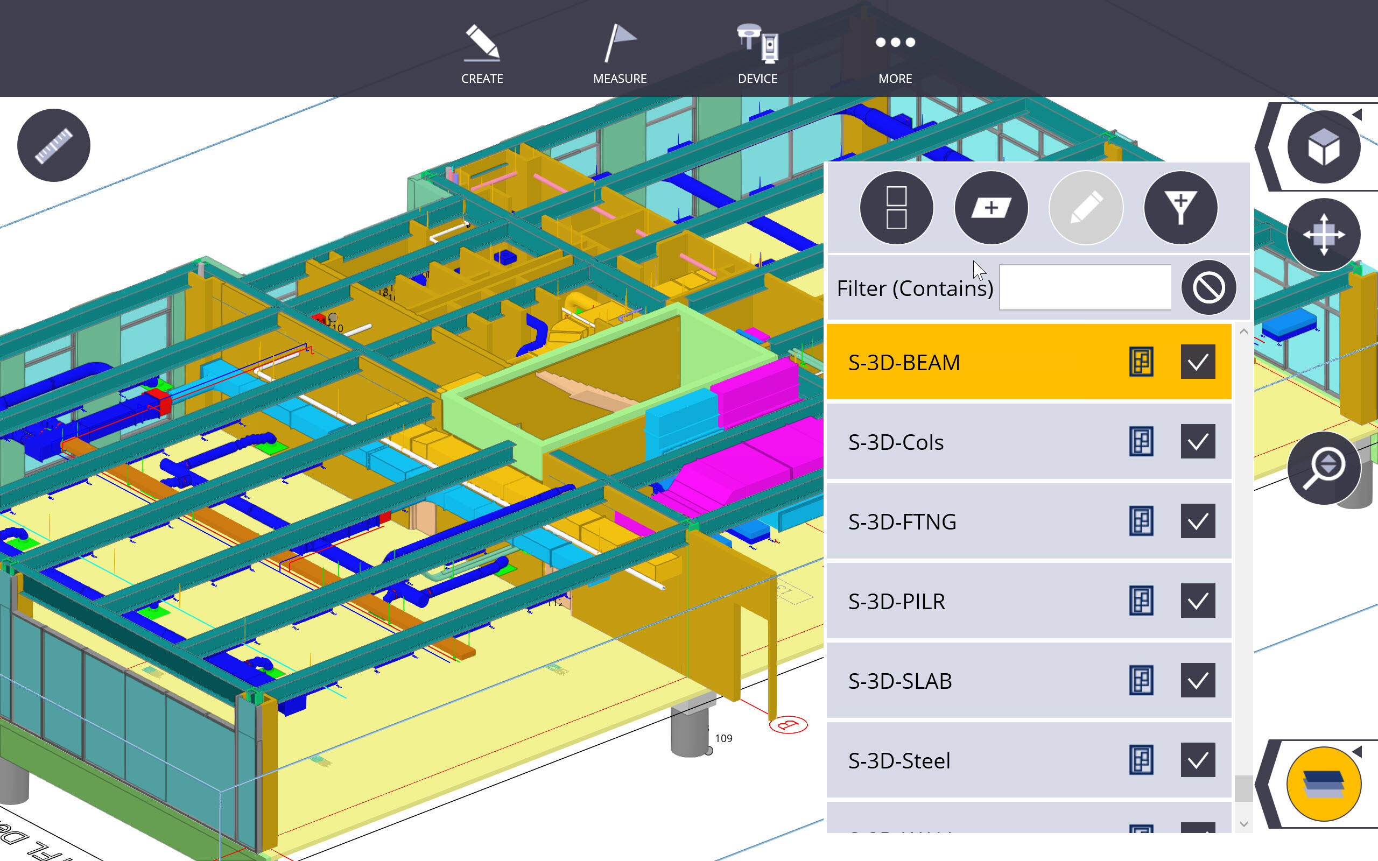Click the layer list scrollbar thumb
The height and width of the screenshot is (861, 1378).
click(x=1243, y=788)
